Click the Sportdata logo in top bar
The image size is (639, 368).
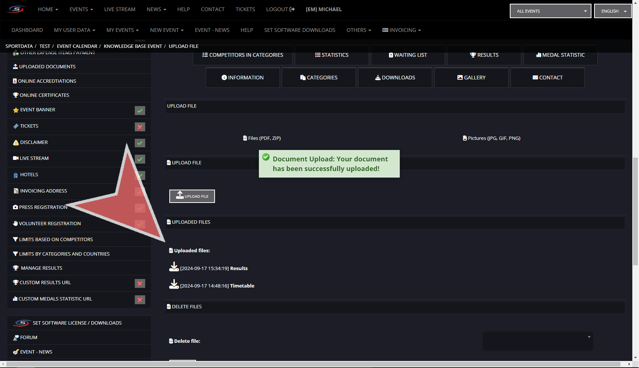click(x=16, y=9)
